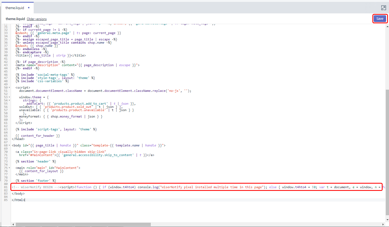
Task: Open the Older versions link
Action: pos(37,19)
